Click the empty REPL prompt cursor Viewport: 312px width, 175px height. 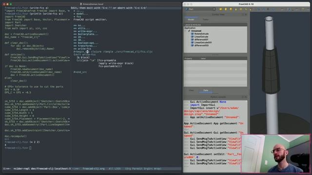pos(30,148)
